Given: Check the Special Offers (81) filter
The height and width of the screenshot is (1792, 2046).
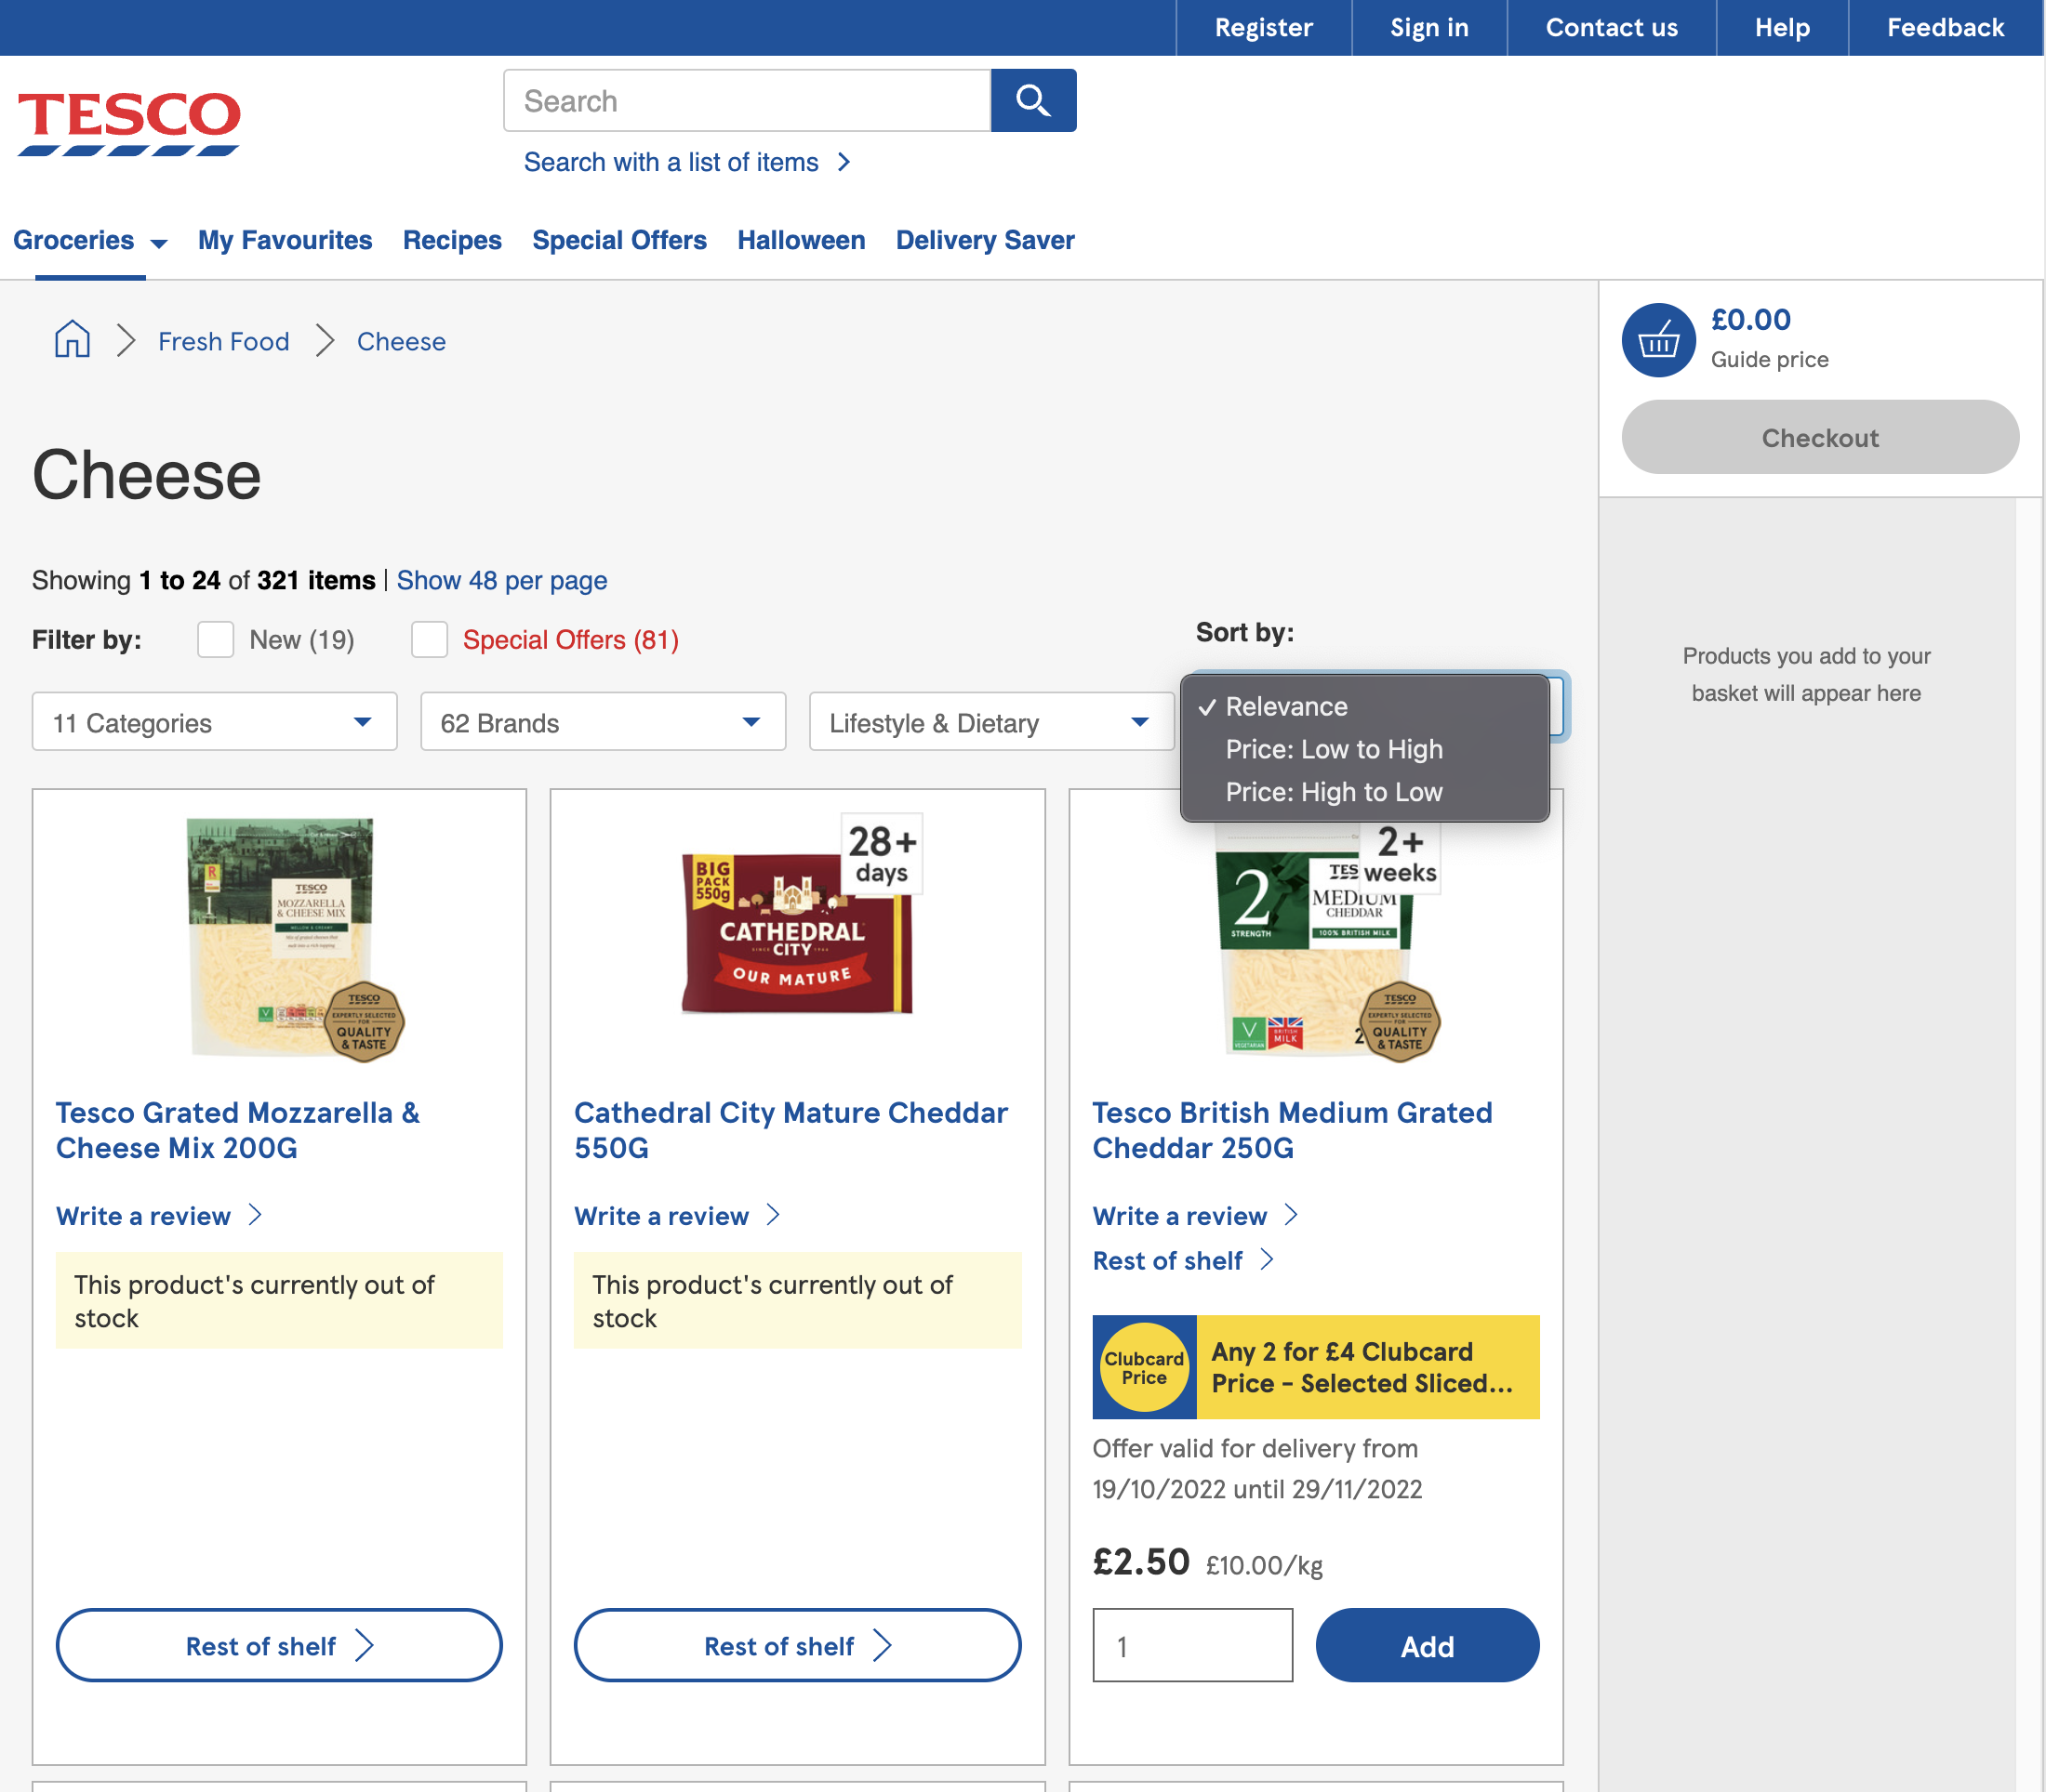Looking at the screenshot, I should [x=430, y=639].
